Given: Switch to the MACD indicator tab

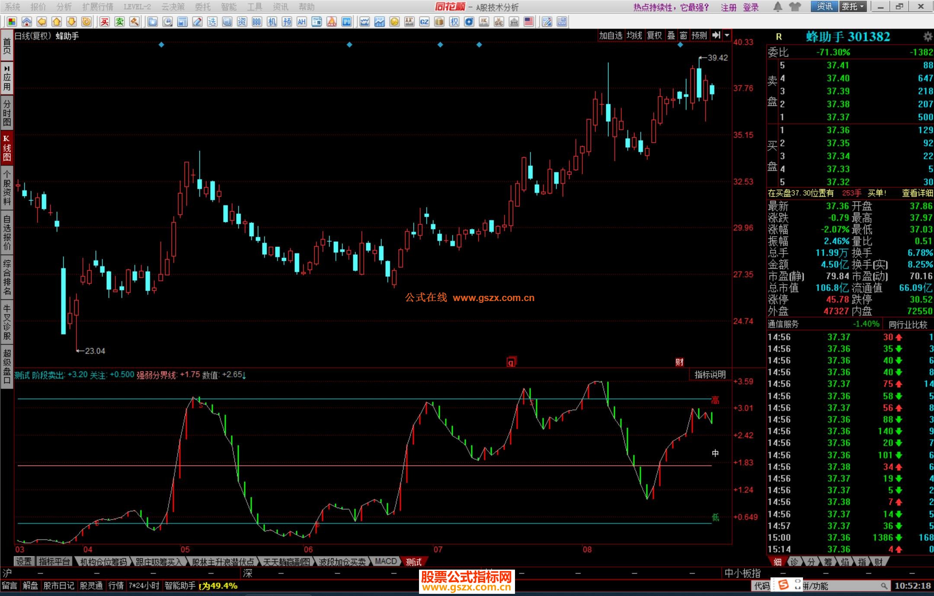Looking at the screenshot, I should 385,561.
